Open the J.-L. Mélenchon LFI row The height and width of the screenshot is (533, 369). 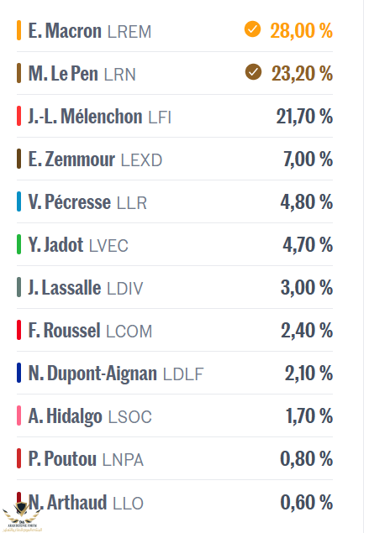pos(175,117)
